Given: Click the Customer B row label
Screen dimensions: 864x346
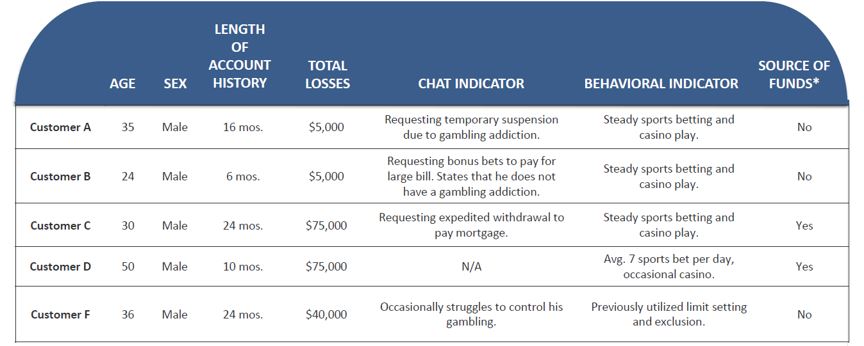Looking at the screenshot, I should (x=60, y=177).
